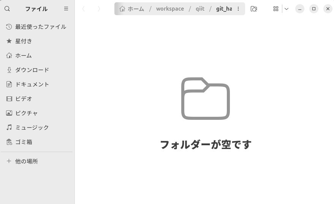Close the Files window
Image resolution: width=334 pixels, height=204 pixels.
pyautogui.click(x=328, y=9)
